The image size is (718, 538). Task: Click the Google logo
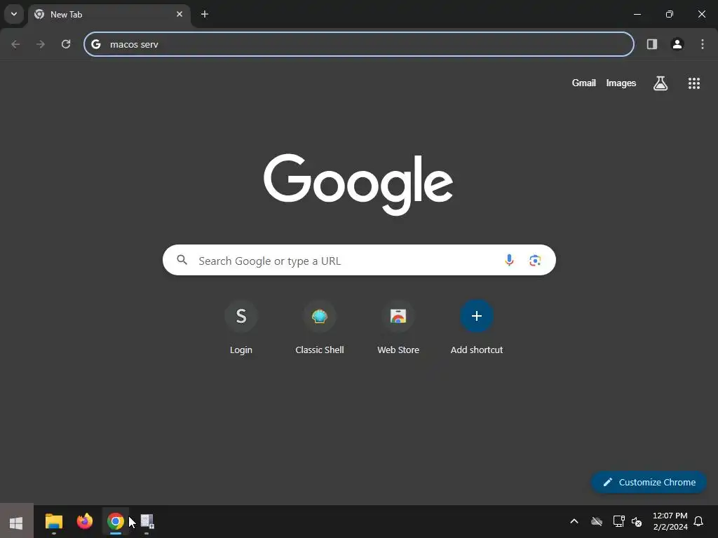(x=358, y=184)
